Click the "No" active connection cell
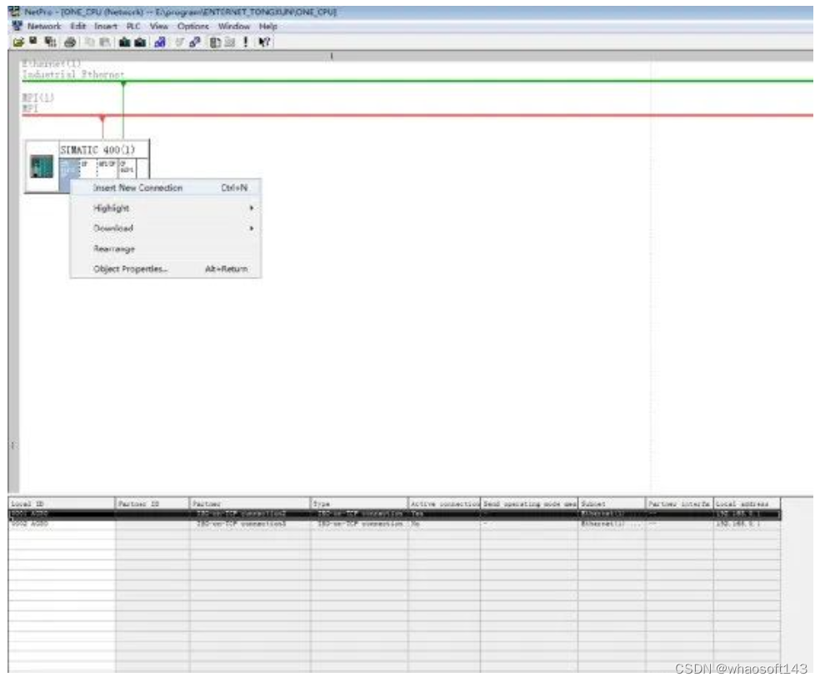 [x=444, y=524]
